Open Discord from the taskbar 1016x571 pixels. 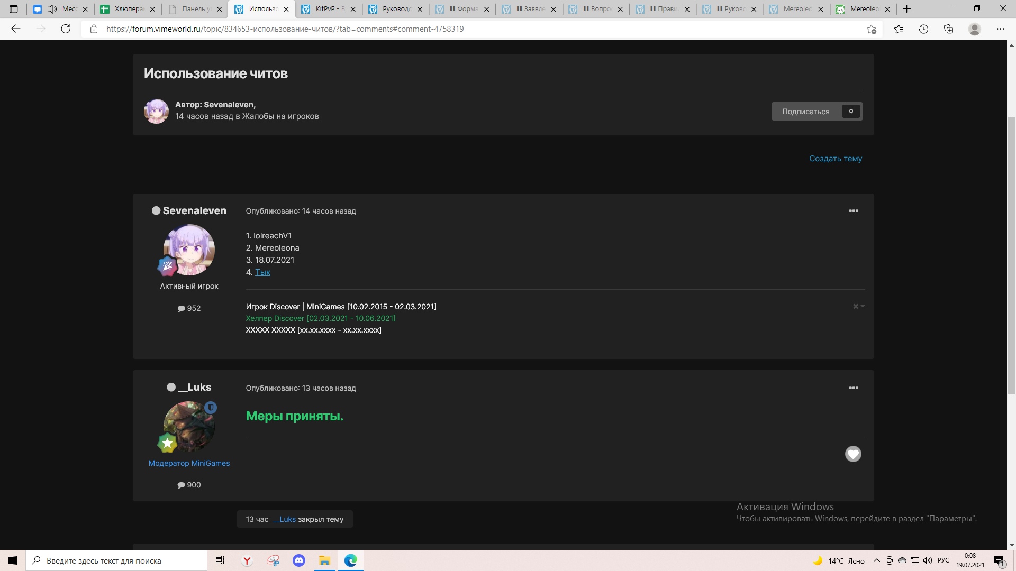click(x=299, y=560)
